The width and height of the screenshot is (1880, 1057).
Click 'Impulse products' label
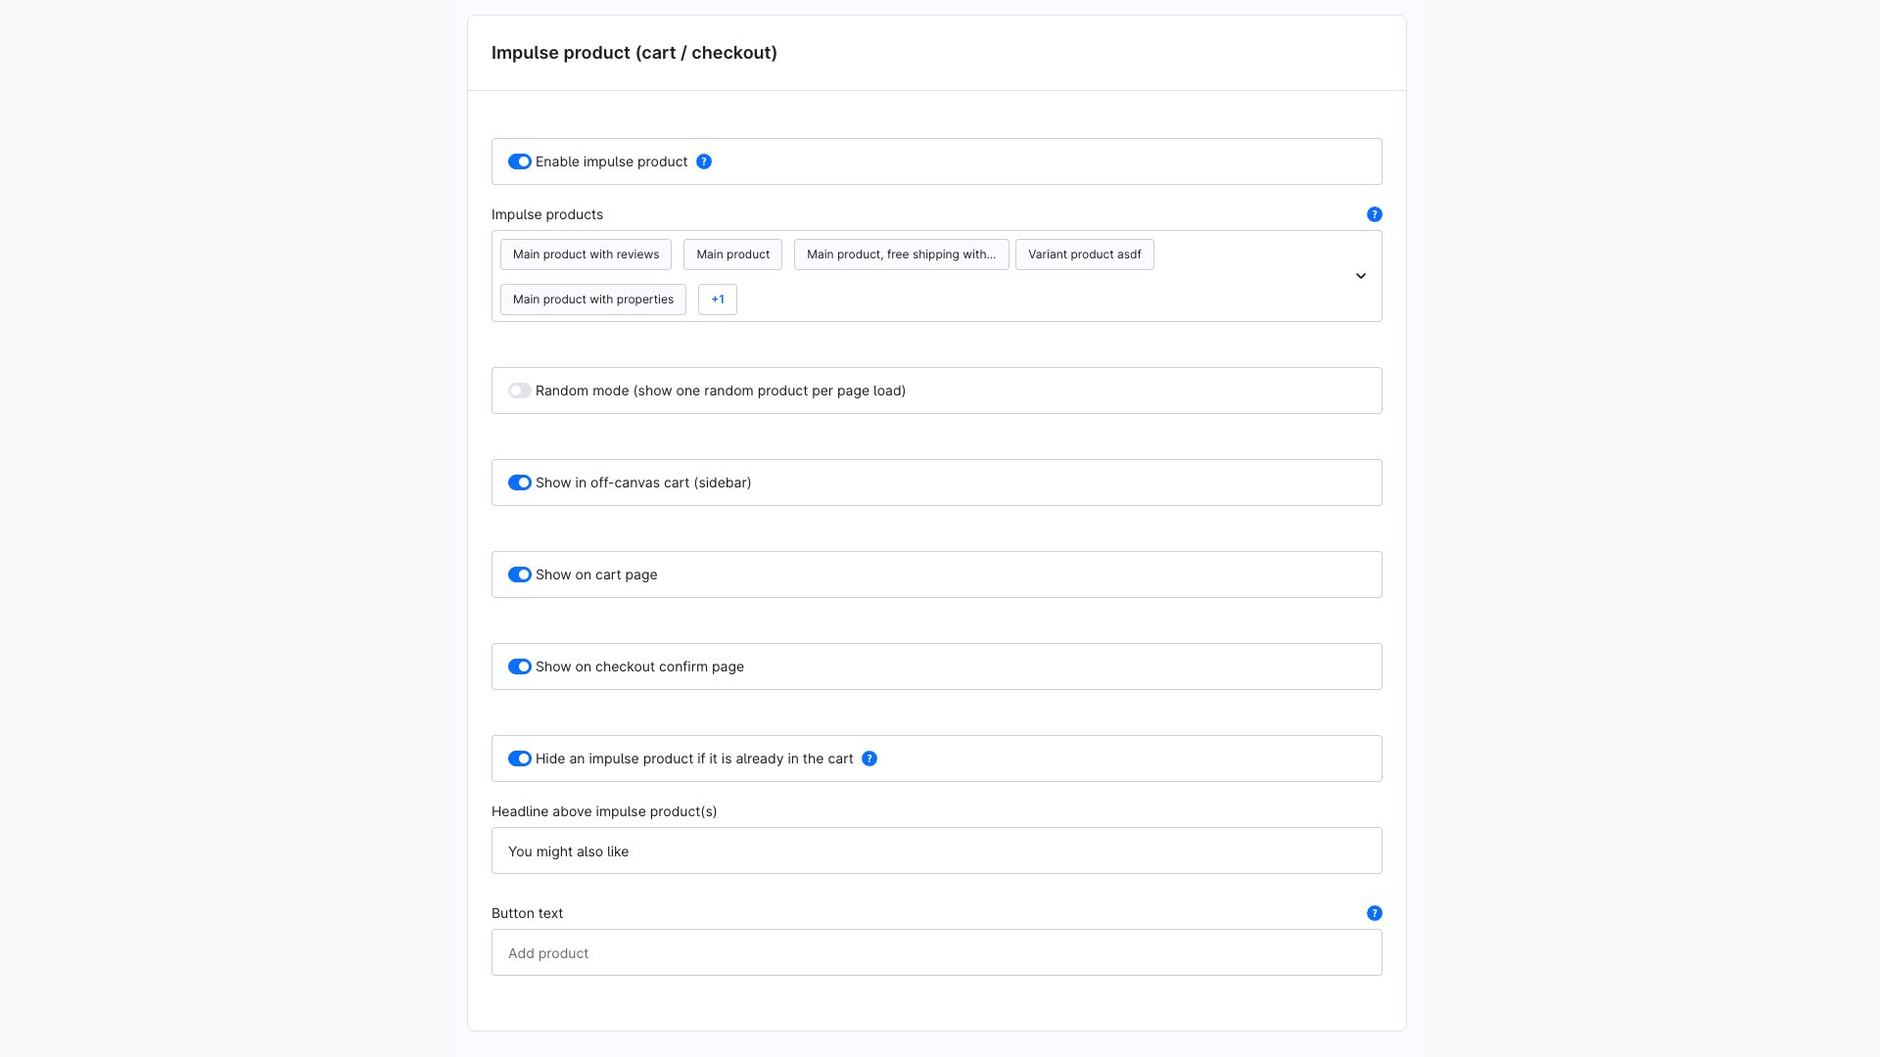[x=547, y=214]
